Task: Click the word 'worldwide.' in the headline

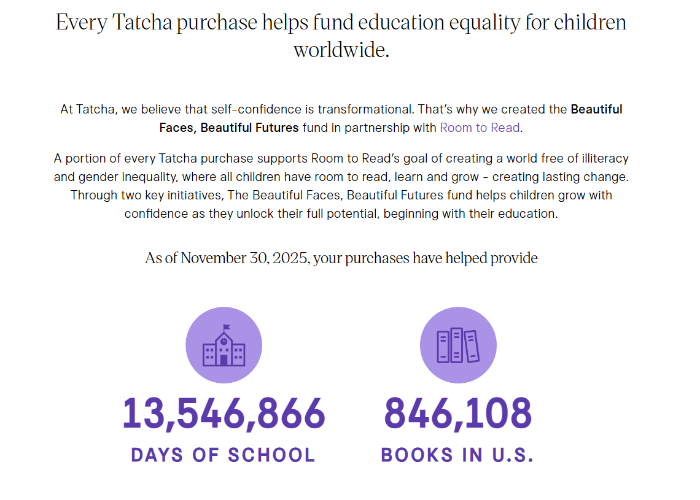Action: pos(341,50)
